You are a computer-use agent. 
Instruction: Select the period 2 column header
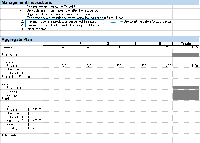(80, 43)
